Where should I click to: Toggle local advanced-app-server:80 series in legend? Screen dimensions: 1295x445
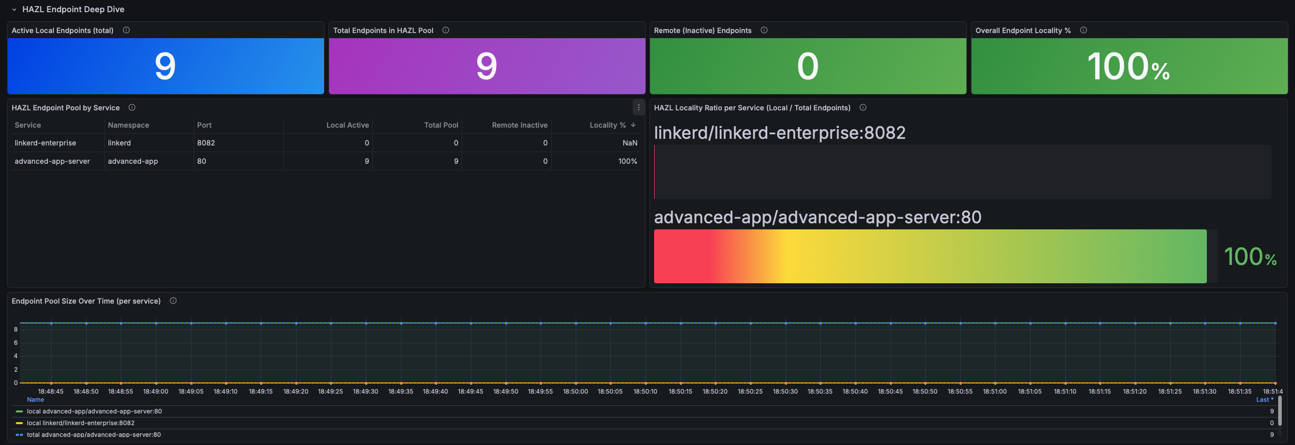[94, 411]
